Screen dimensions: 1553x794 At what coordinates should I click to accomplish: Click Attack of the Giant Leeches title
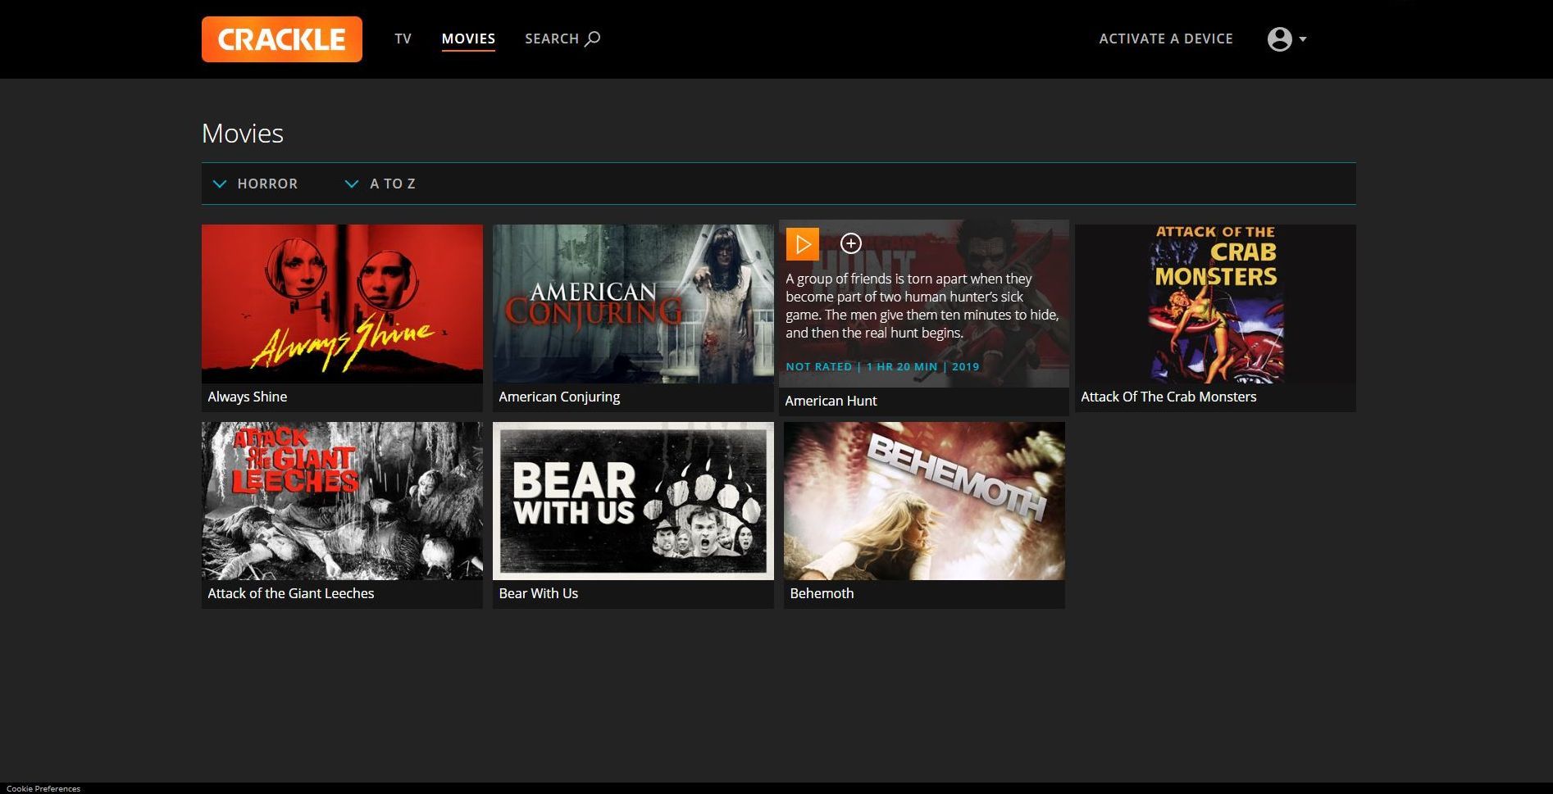coord(291,593)
